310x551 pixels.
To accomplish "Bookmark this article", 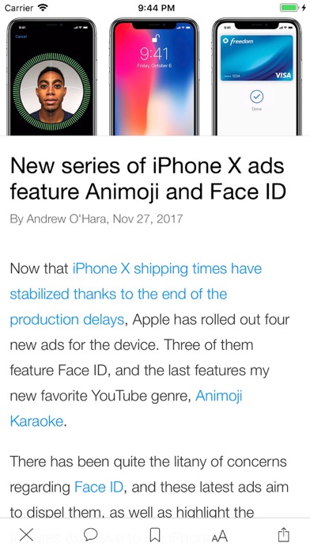I will pos(155,535).
